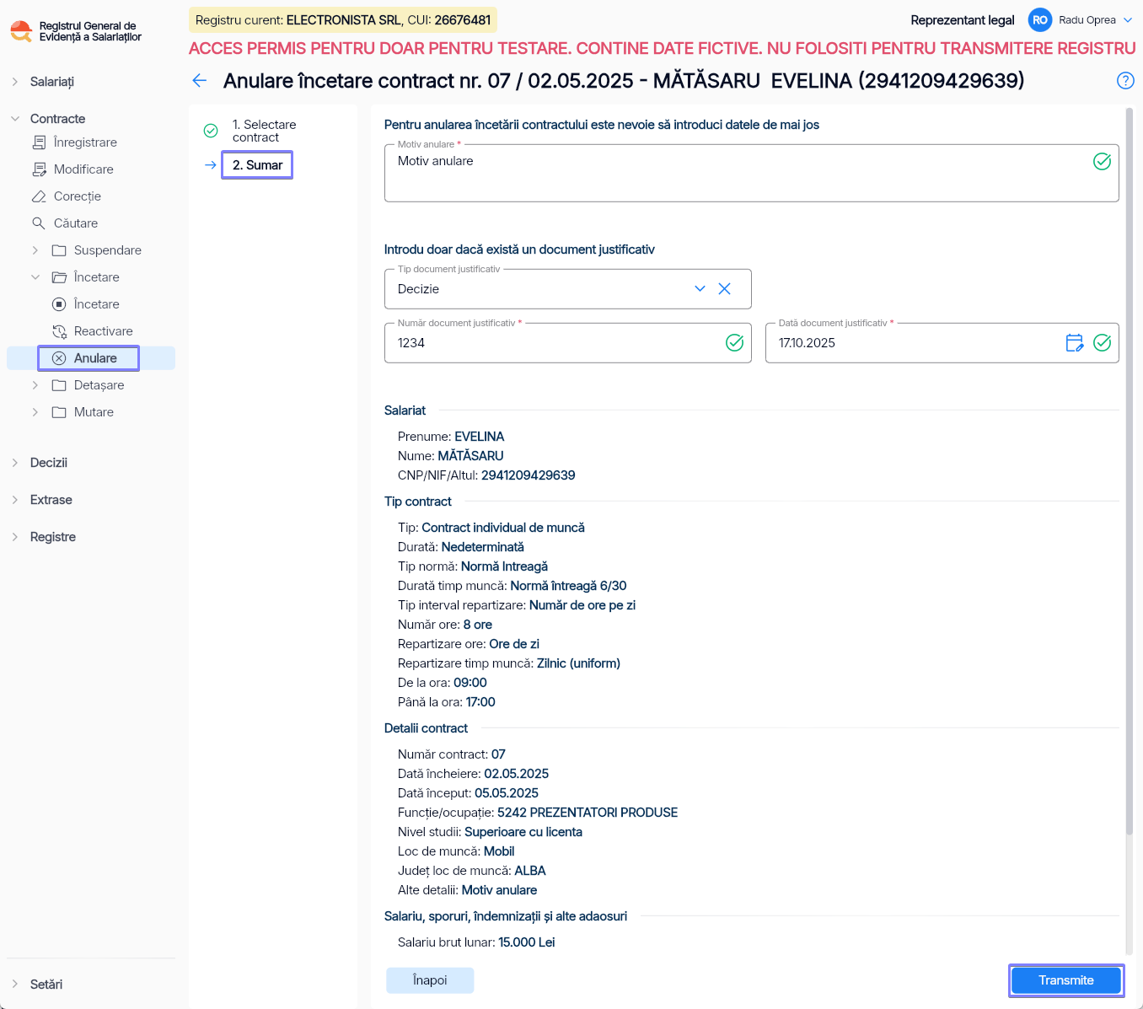Image resolution: width=1143 pixels, height=1009 pixels.
Task: Click the Înapoi button
Action: click(x=430, y=980)
